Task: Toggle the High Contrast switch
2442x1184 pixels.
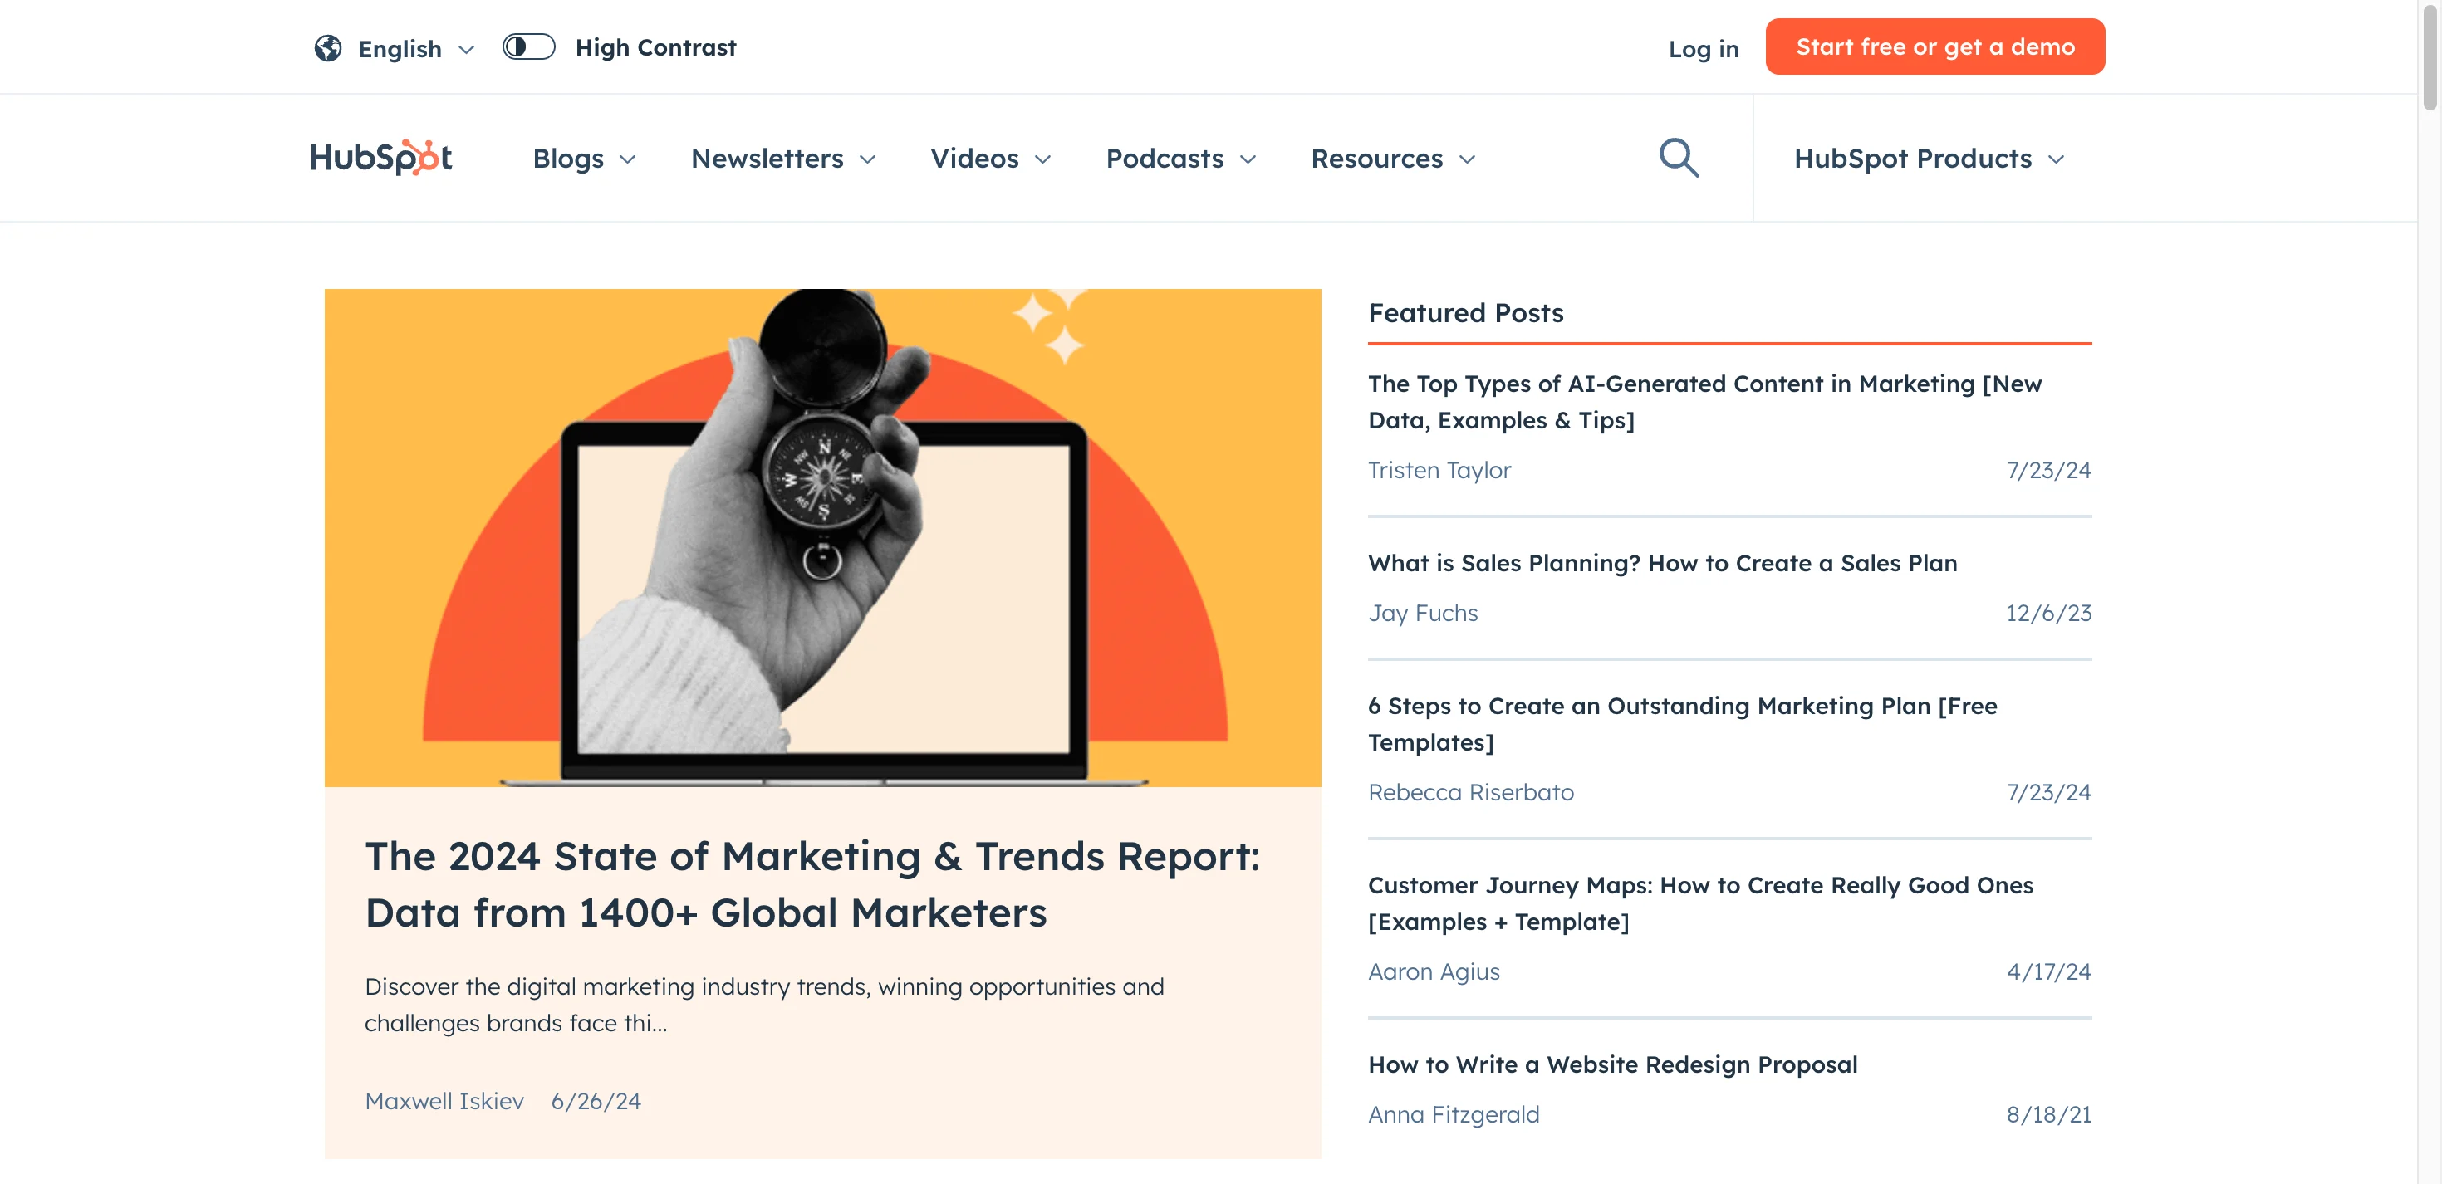Action: coord(528,47)
